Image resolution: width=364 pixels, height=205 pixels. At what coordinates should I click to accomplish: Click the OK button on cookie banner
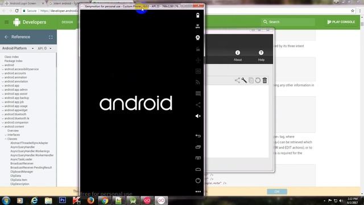pos(277,191)
